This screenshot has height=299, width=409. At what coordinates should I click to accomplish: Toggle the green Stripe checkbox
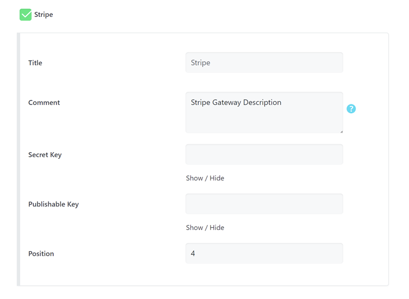[26, 15]
